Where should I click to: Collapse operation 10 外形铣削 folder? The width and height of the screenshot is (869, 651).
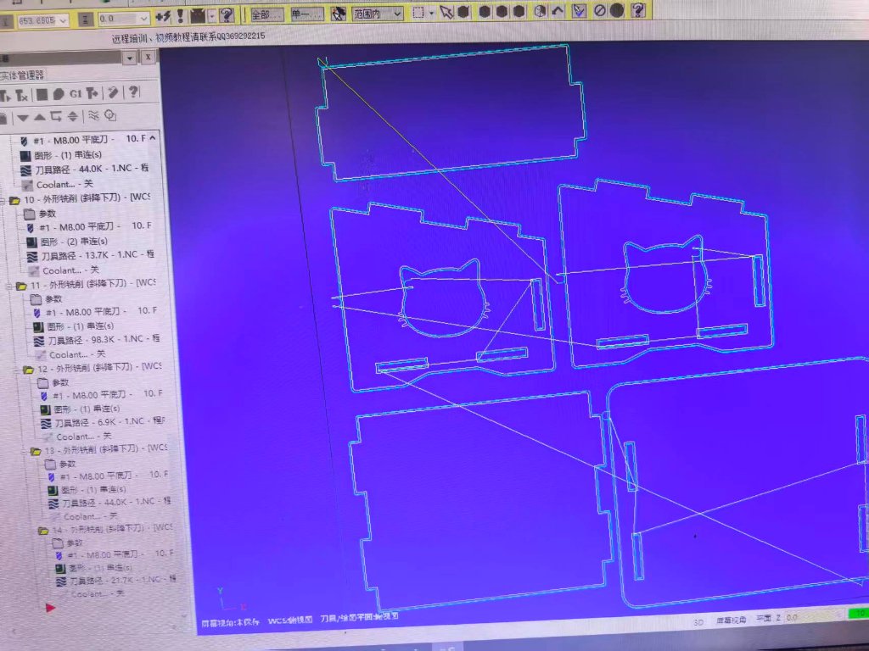(x=3, y=200)
